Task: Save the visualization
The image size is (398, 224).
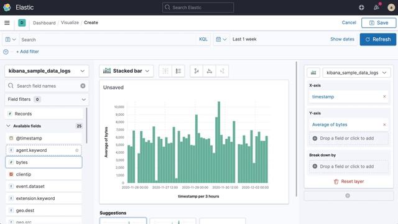Action: point(379,23)
